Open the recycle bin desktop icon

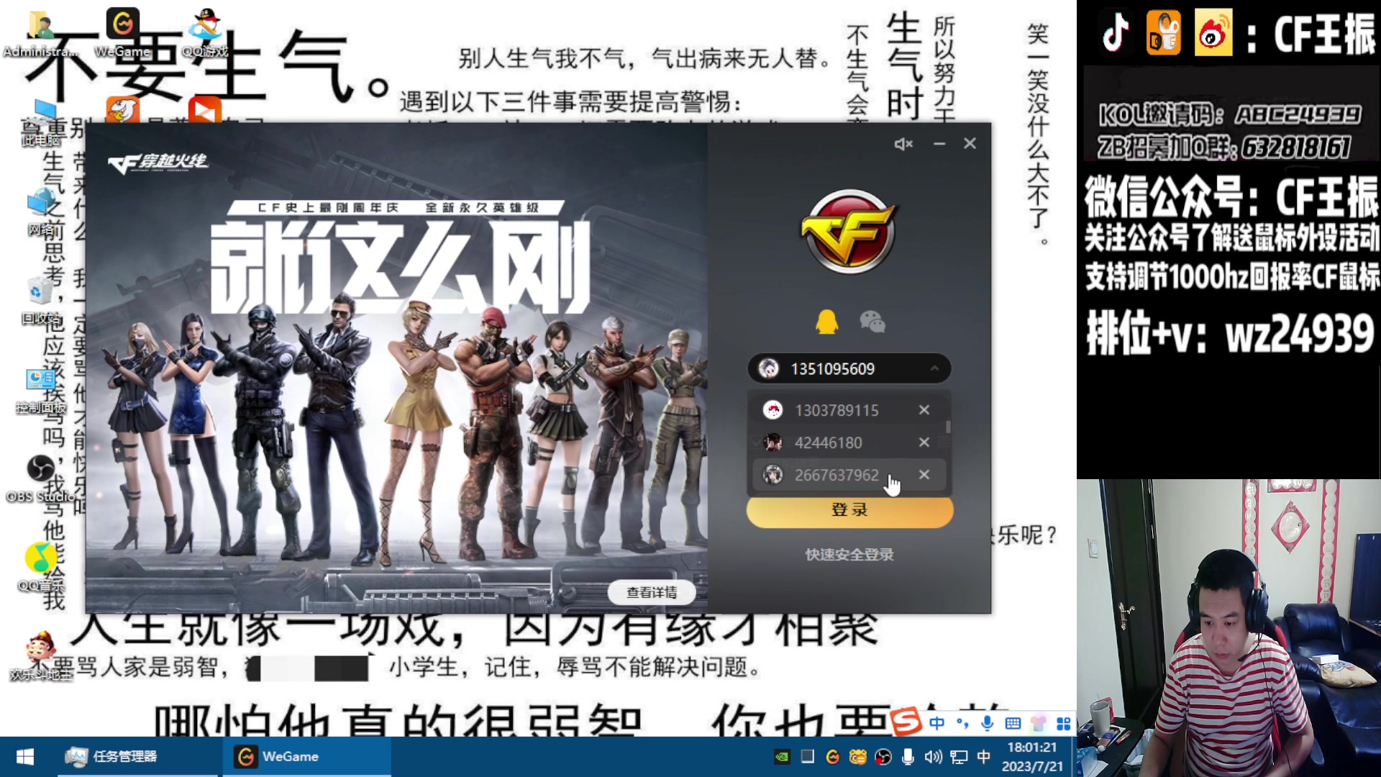pos(41,301)
